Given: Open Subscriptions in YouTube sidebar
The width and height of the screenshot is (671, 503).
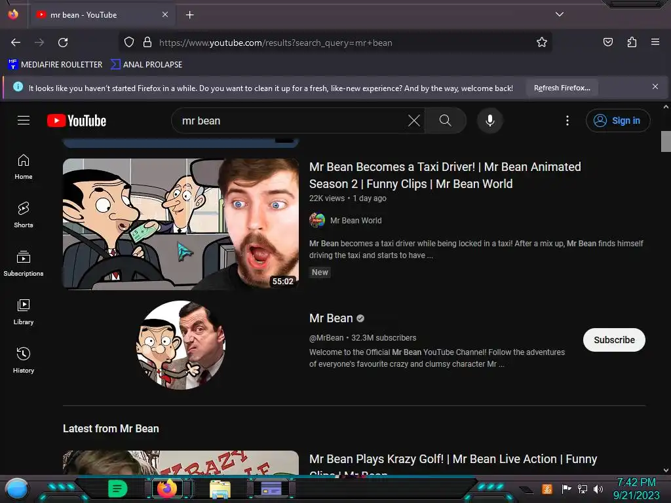Looking at the screenshot, I should pyautogui.click(x=24, y=263).
